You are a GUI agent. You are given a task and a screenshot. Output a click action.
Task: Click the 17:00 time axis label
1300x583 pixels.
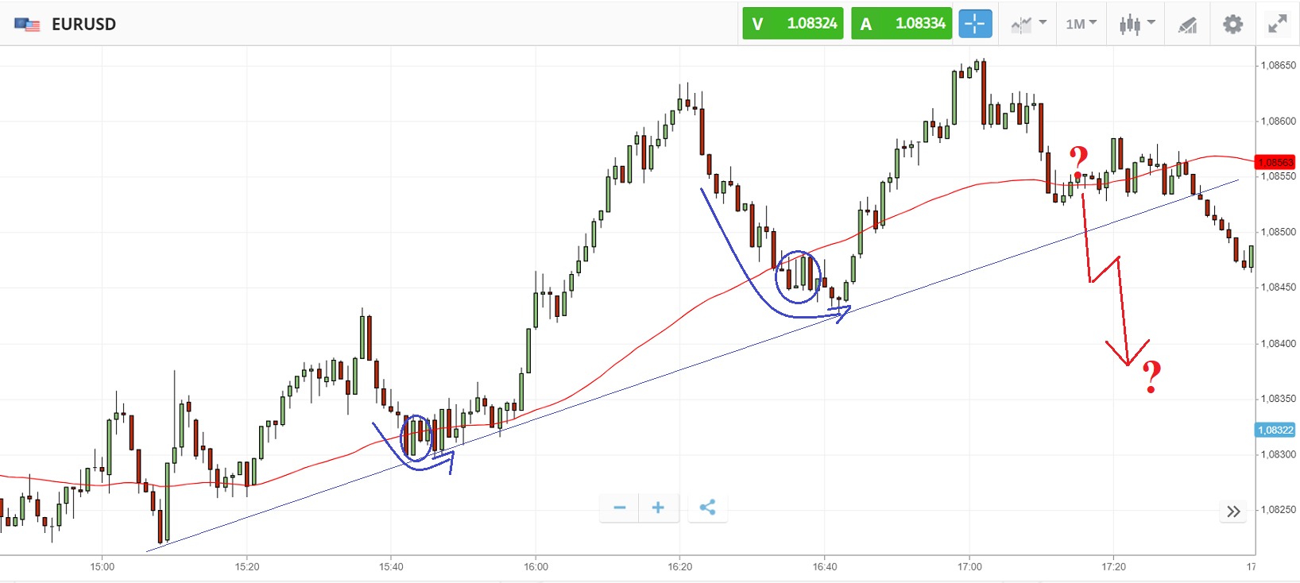click(x=969, y=566)
